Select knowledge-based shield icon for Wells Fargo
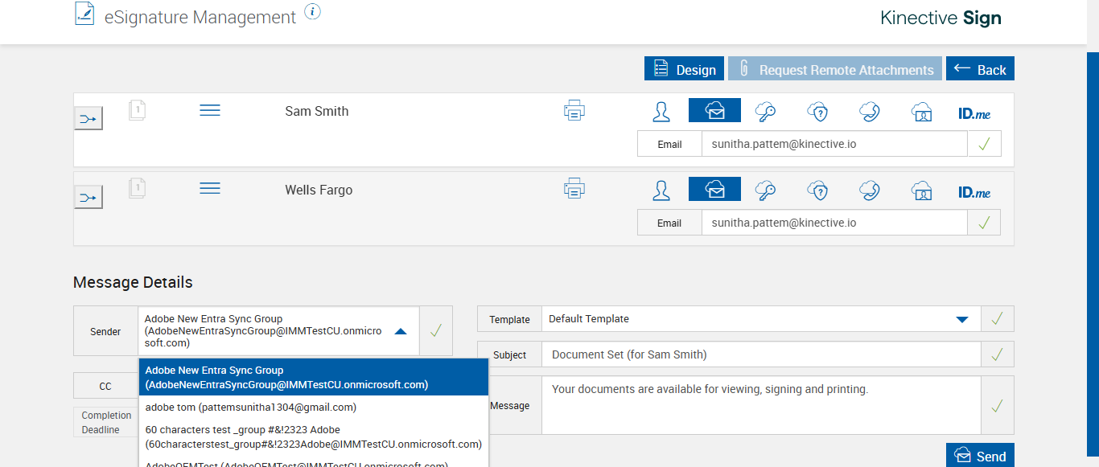Viewport: 1099px width, 467px height. [x=818, y=190]
